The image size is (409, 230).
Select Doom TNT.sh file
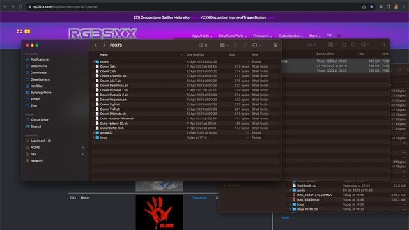click(110, 109)
